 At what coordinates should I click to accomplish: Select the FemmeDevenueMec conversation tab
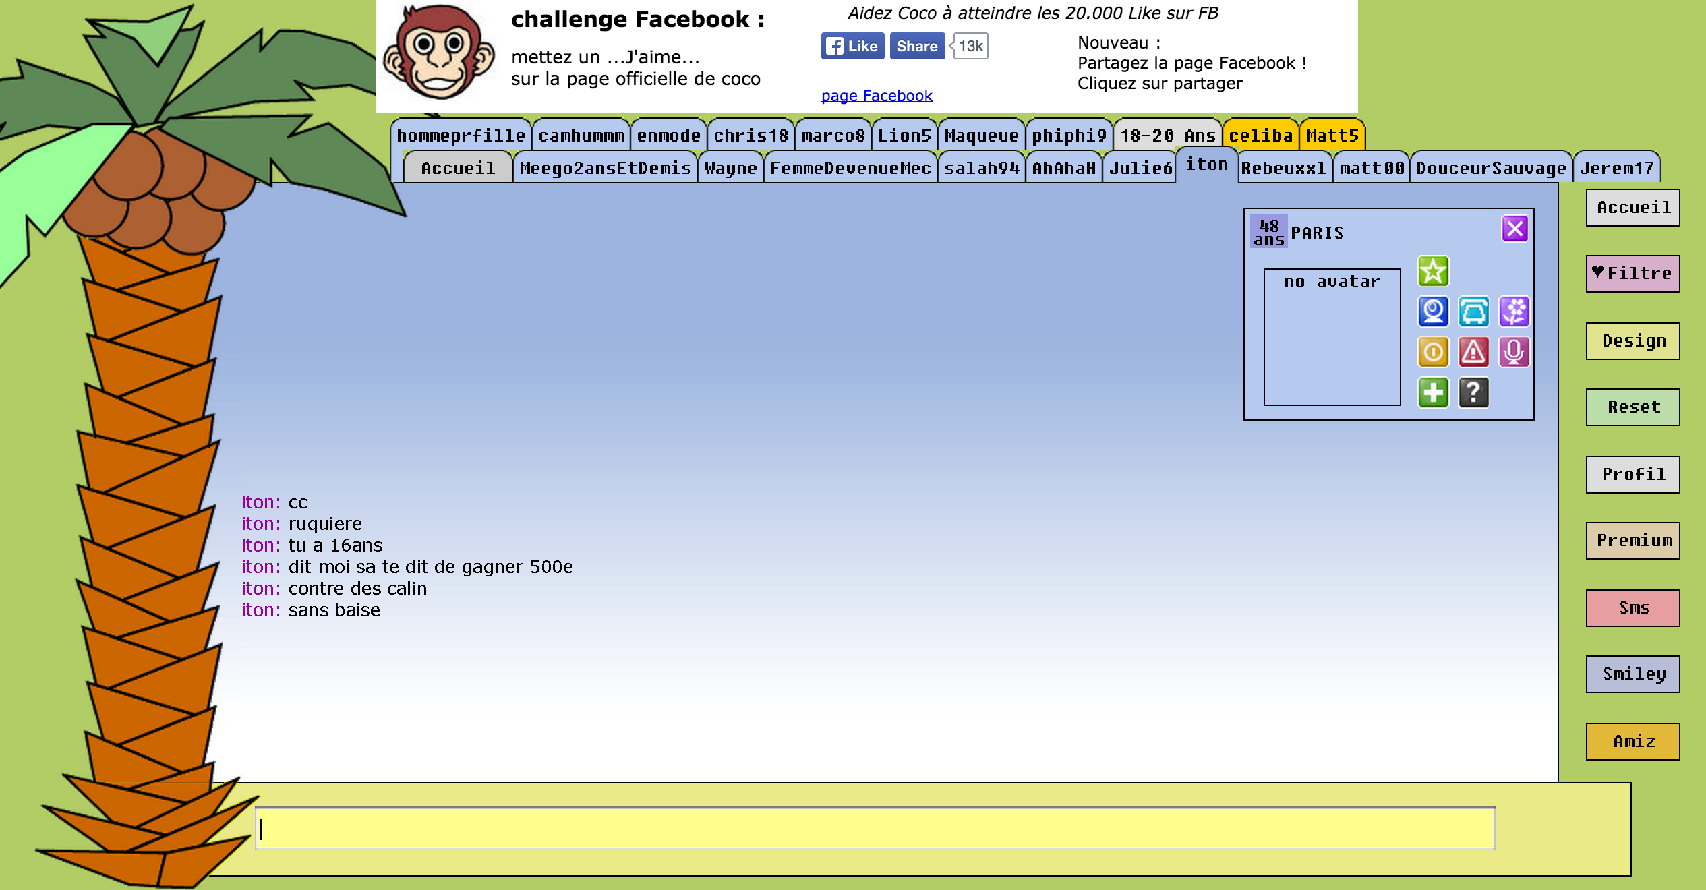(850, 168)
